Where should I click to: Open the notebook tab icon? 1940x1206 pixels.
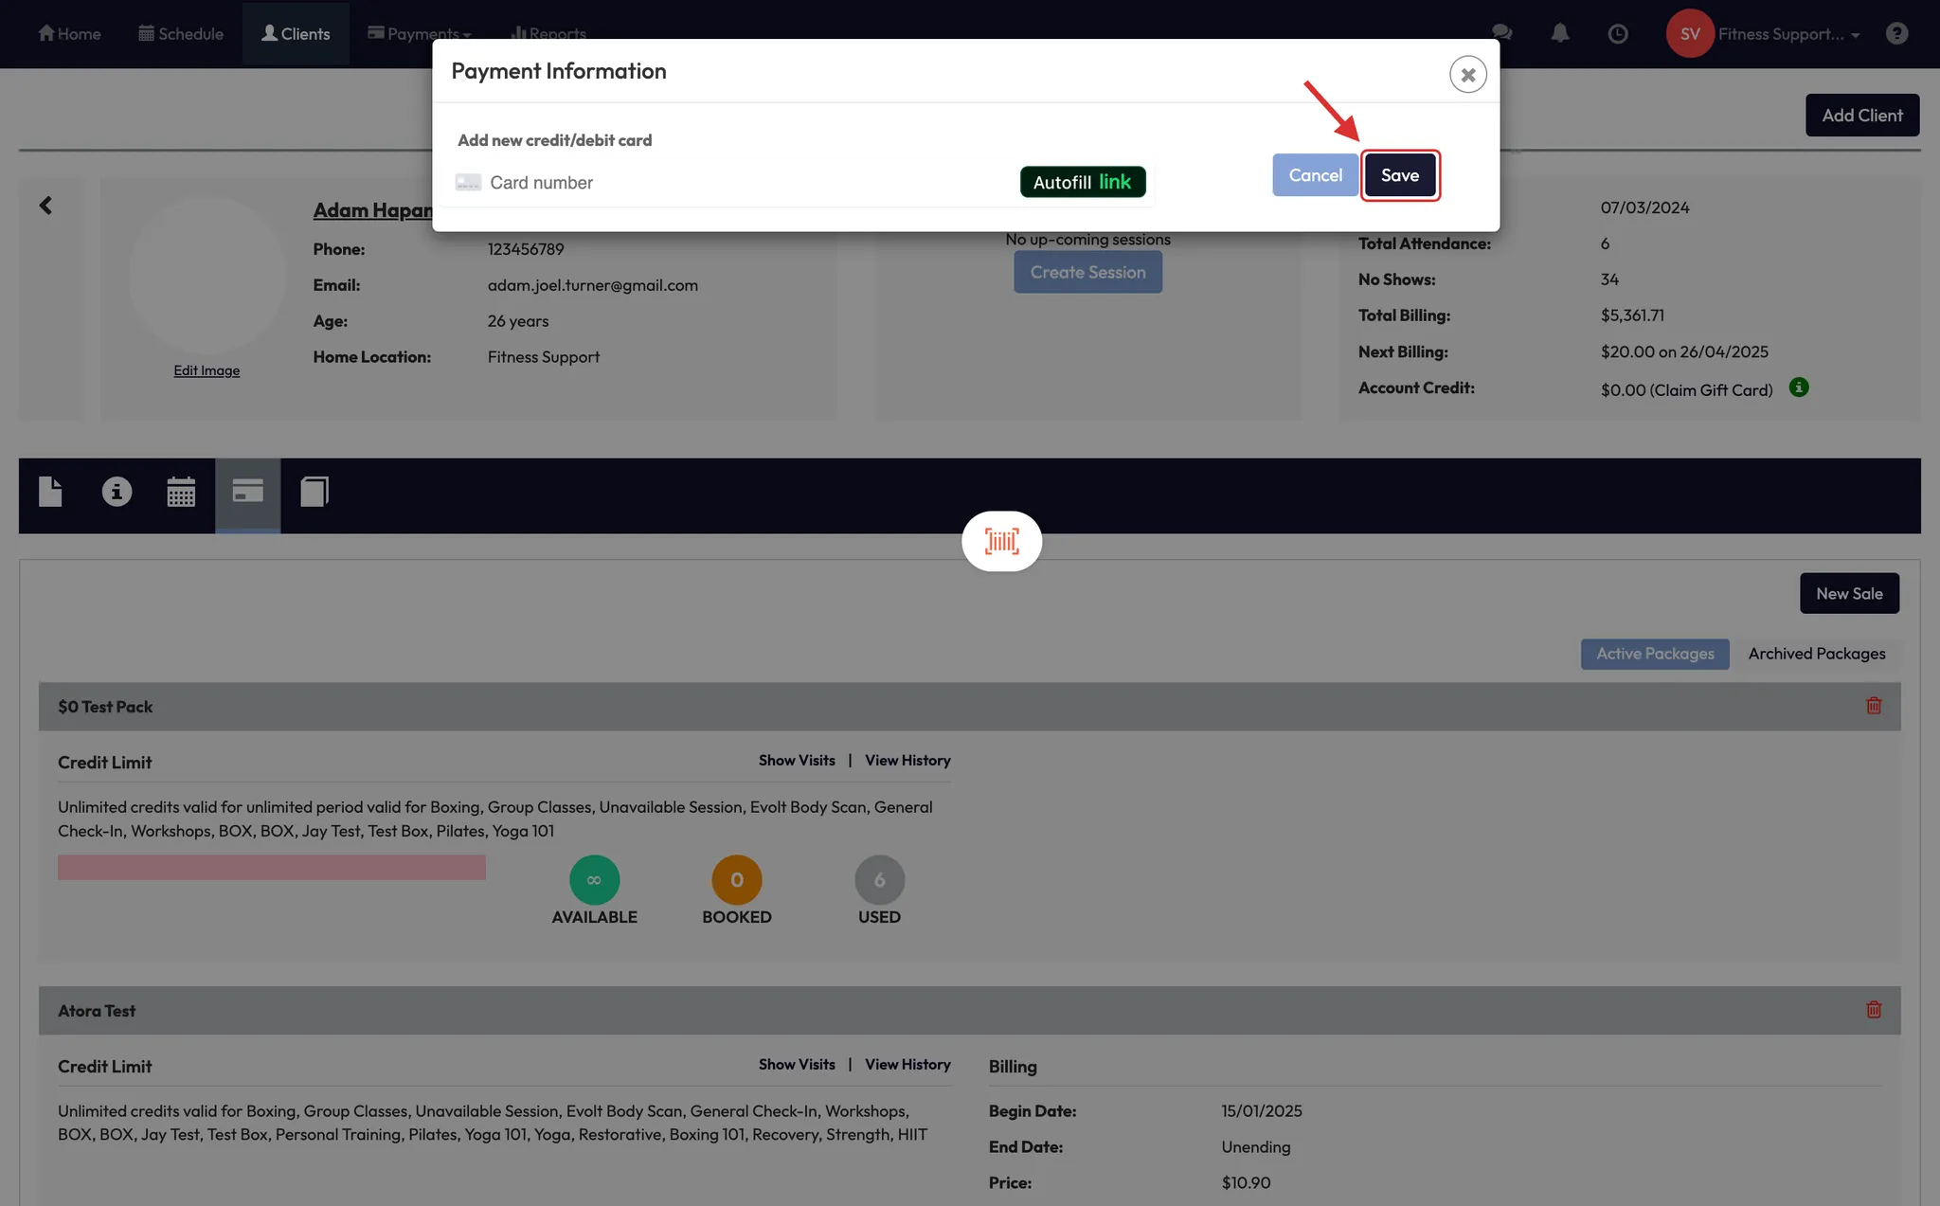[x=314, y=492]
